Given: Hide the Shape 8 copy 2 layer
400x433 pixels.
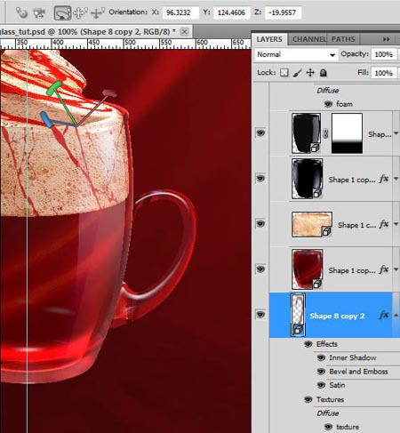Looking at the screenshot, I should (x=260, y=314).
